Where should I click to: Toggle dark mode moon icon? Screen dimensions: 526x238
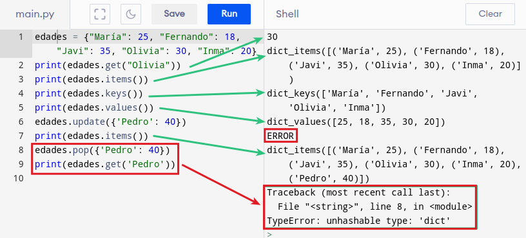131,14
